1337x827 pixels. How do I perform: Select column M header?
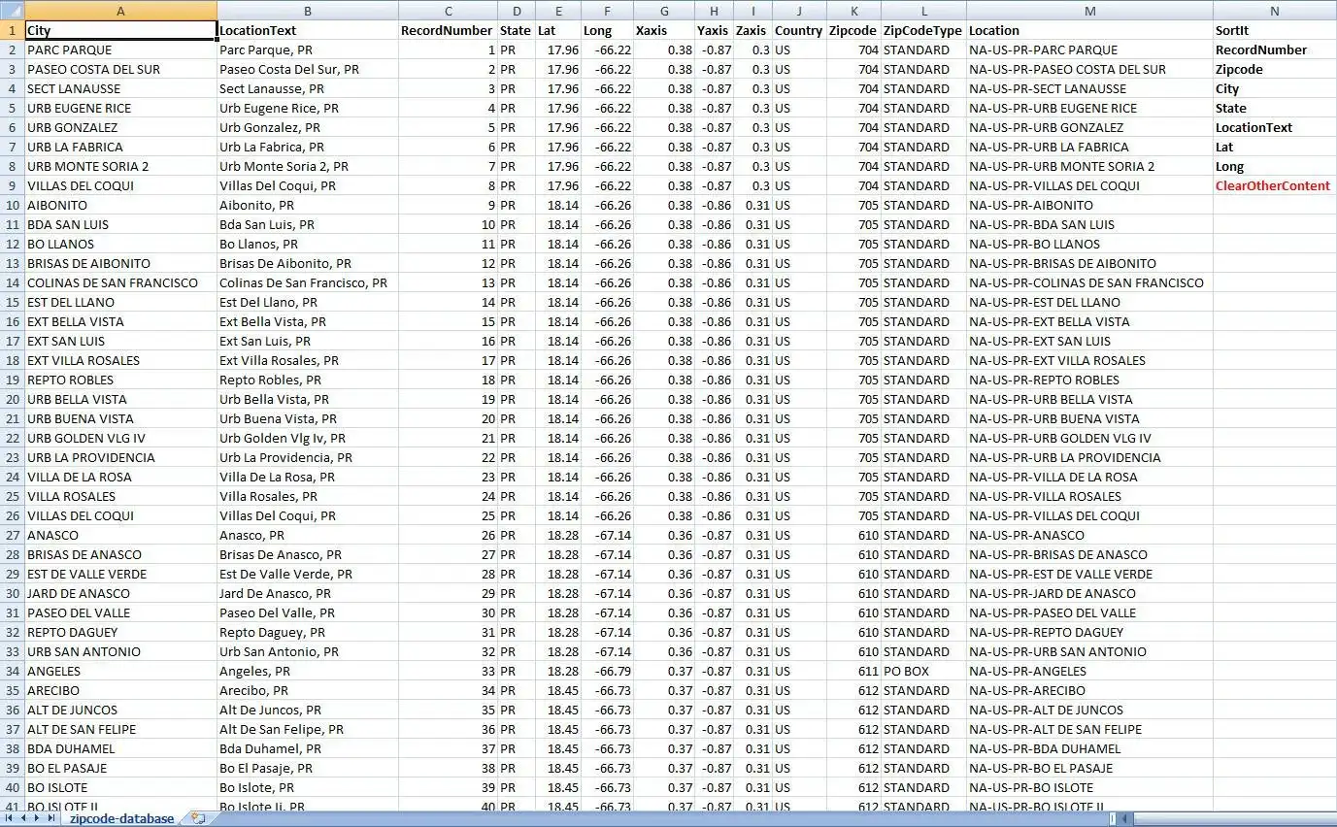1089,11
